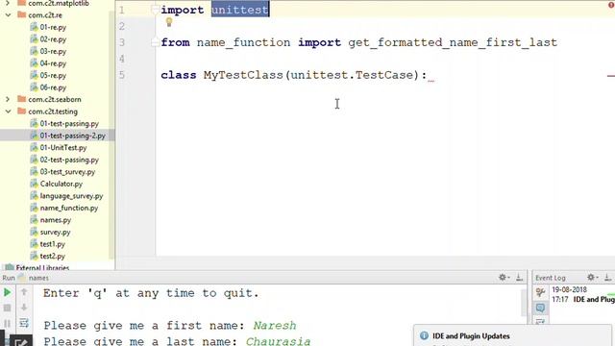This screenshot has width=615, height=346.
Task: Open the IDE and Plugin Updates notification
Action: [x=471, y=336]
